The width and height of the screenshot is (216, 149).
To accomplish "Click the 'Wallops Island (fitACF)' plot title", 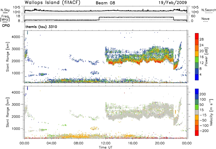I will pyautogui.click(x=52, y=3).
